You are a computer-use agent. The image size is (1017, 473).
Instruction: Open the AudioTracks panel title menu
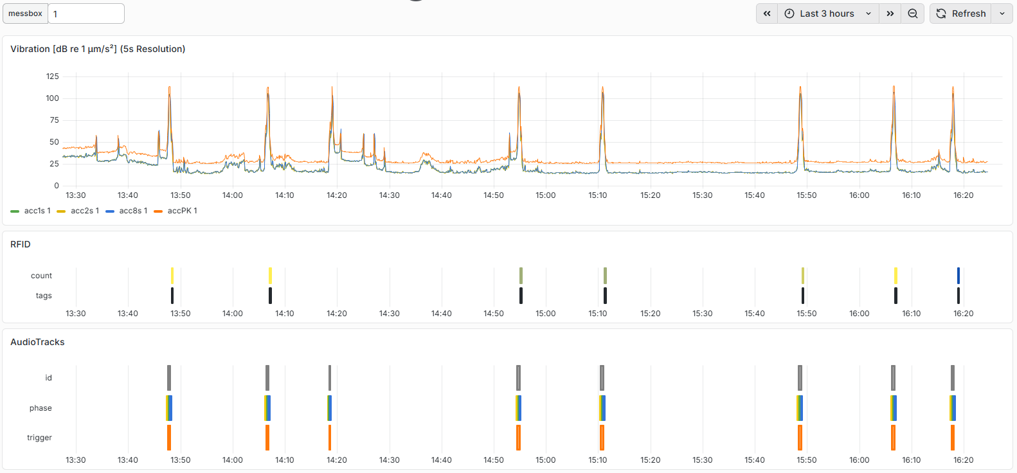(37, 342)
